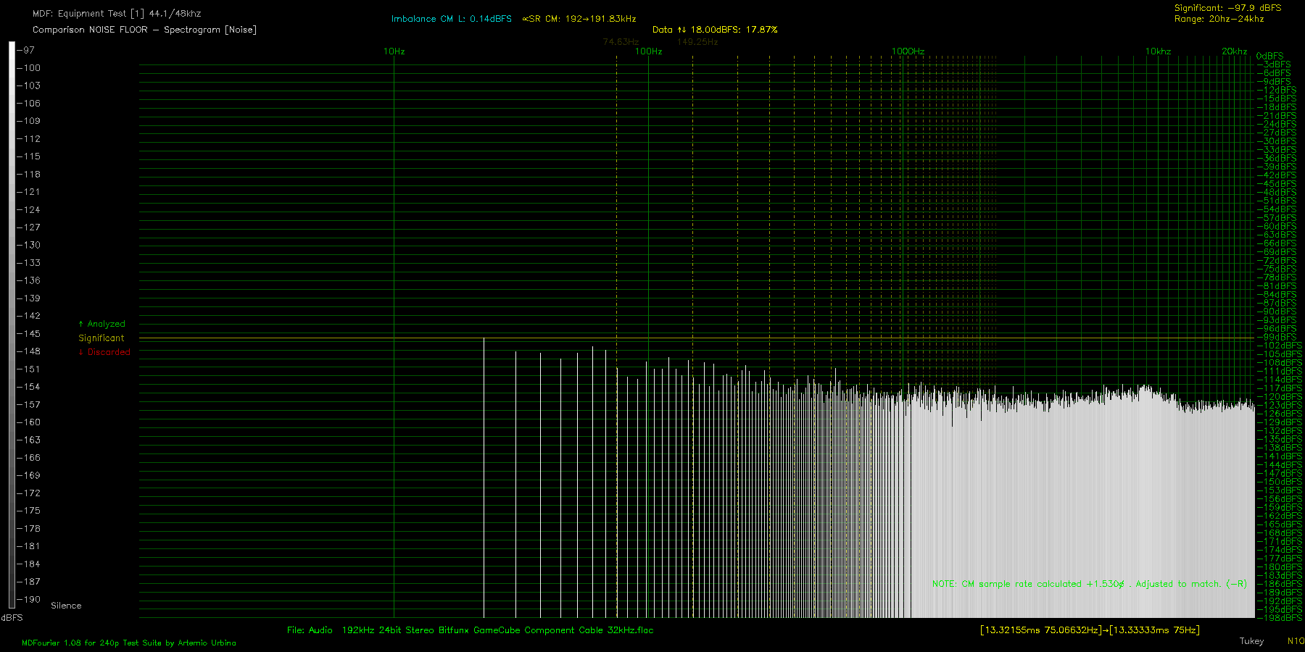The image size is (1305, 652).
Task: Click the '-190' value on left scale
Action: click(x=29, y=600)
